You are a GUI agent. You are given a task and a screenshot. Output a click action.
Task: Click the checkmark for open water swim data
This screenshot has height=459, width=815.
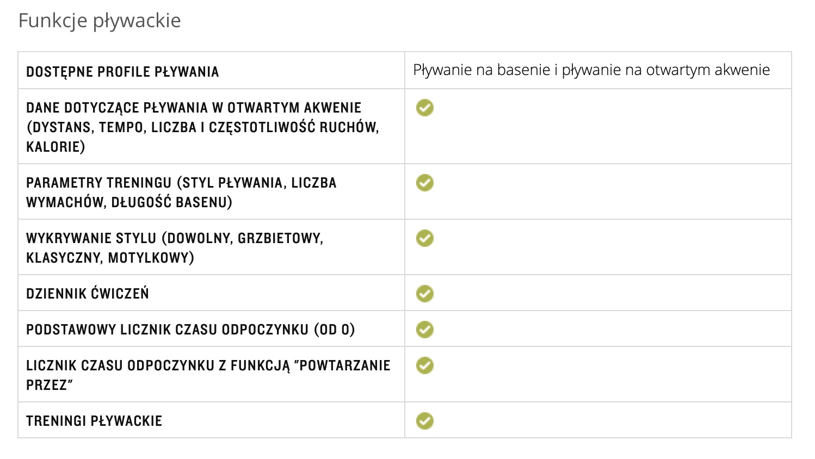[x=425, y=108]
